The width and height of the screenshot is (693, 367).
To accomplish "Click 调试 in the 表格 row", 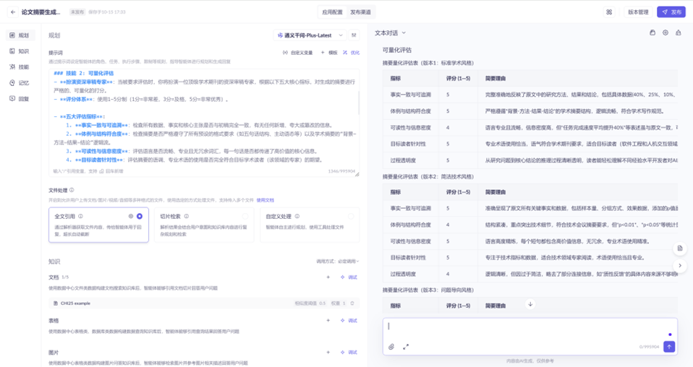I will 349,321.
